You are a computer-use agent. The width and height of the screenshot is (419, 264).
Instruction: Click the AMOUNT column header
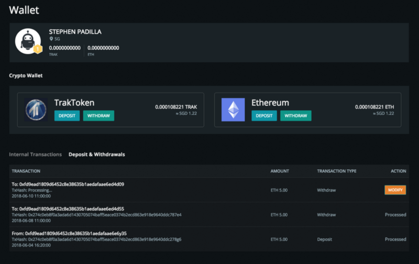click(280, 171)
